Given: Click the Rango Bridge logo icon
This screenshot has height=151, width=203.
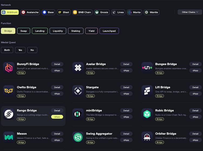Looking at the screenshot, I should (x=9, y=114).
